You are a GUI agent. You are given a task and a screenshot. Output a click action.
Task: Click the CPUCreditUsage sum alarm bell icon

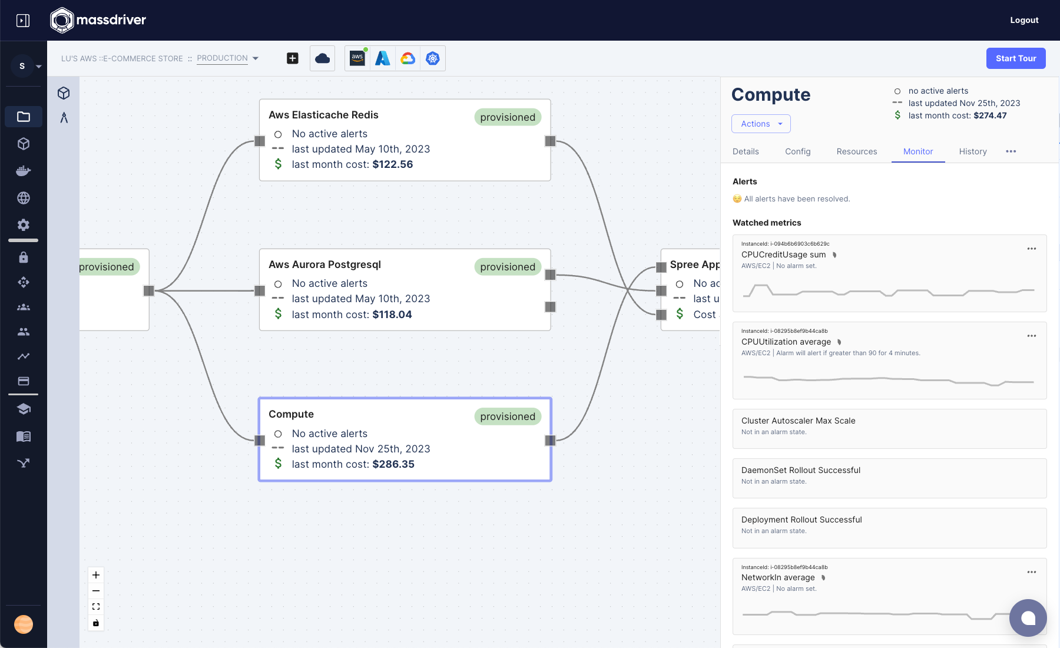click(x=834, y=255)
